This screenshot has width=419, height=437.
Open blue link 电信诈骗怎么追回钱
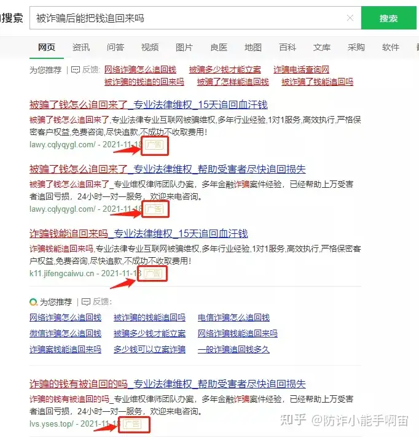[x=234, y=318]
